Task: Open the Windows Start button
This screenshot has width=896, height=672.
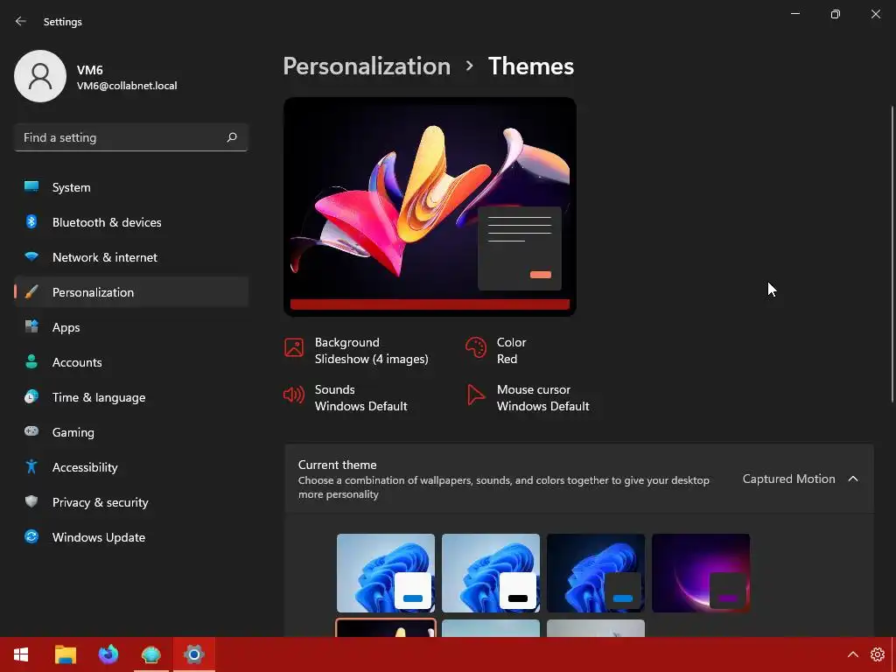Action: pos(21,654)
